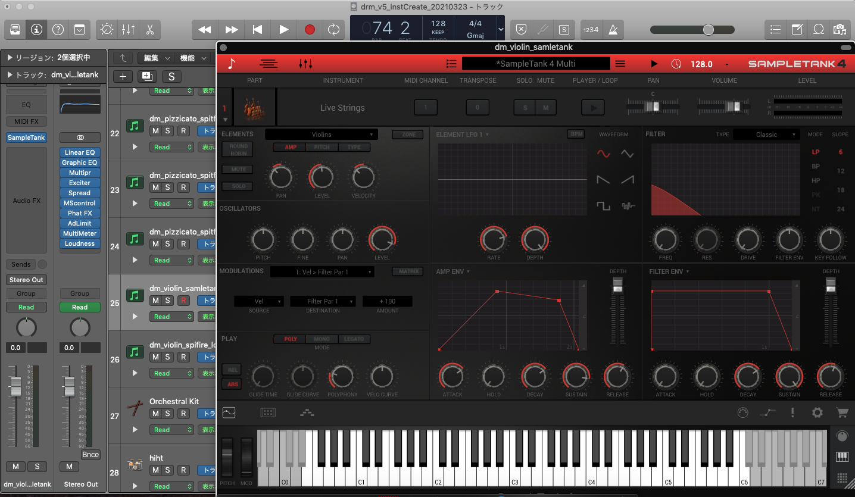Image resolution: width=855 pixels, height=497 pixels.
Task: Select the square wave LFO waveform
Action: [604, 206]
